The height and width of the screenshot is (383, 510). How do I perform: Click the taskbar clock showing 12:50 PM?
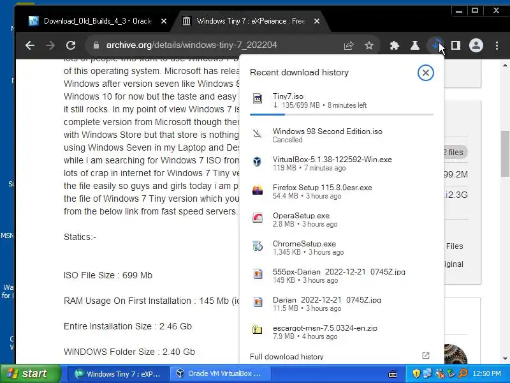point(487,373)
